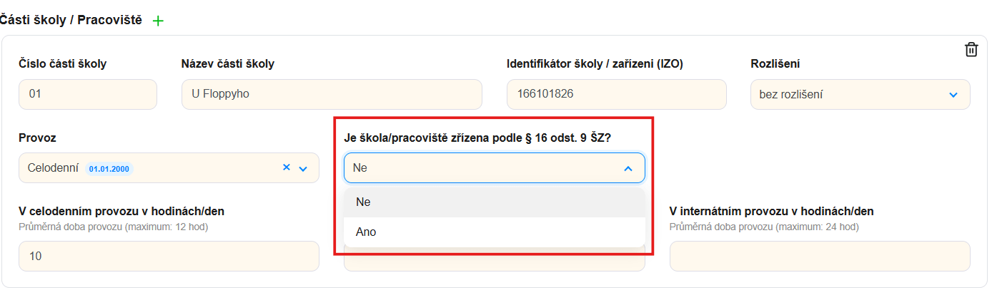This screenshot has height=300, width=997.
Task: Collapse the § 16 dropdown via its up chevron
Action: [x=628, y=169]
